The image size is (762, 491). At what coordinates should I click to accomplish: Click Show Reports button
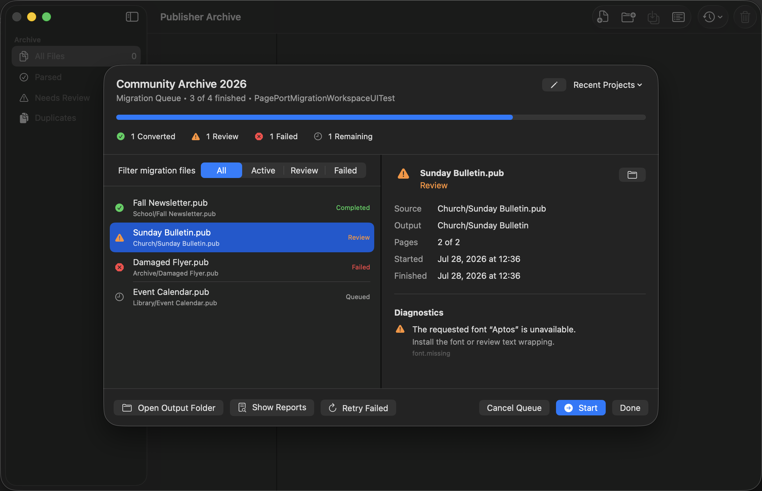tap(272, 408)
